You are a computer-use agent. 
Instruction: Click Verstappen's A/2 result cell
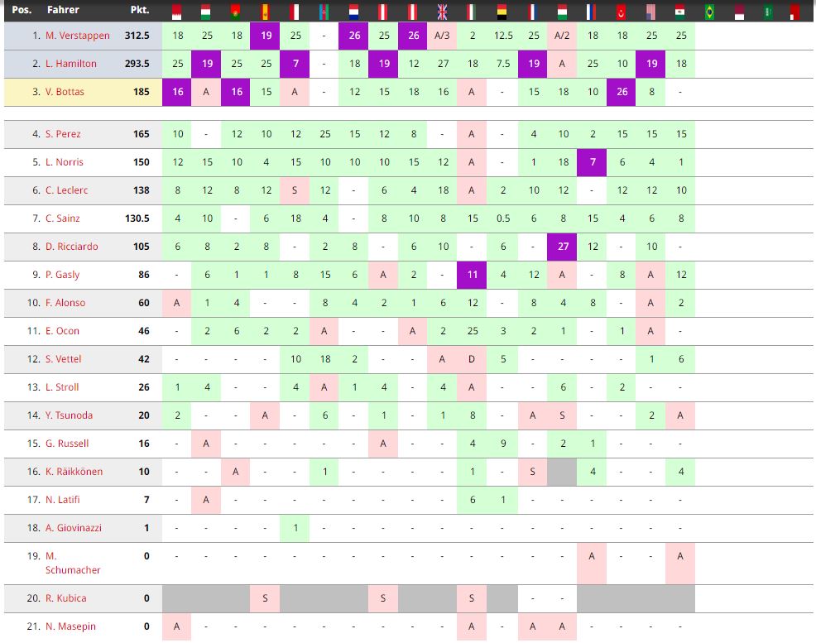(562, 36)
